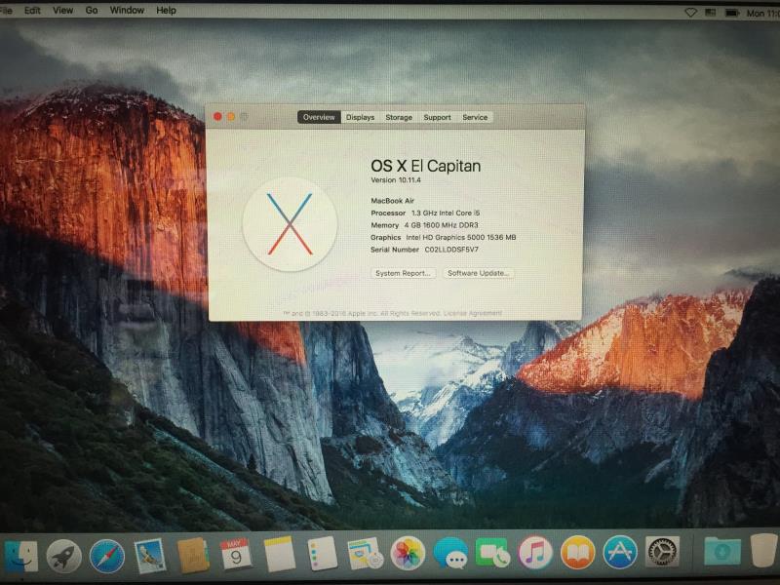Screen dimensions: 780x585
Task: Launch iTunes from the Dock
Action: point(534,552)
